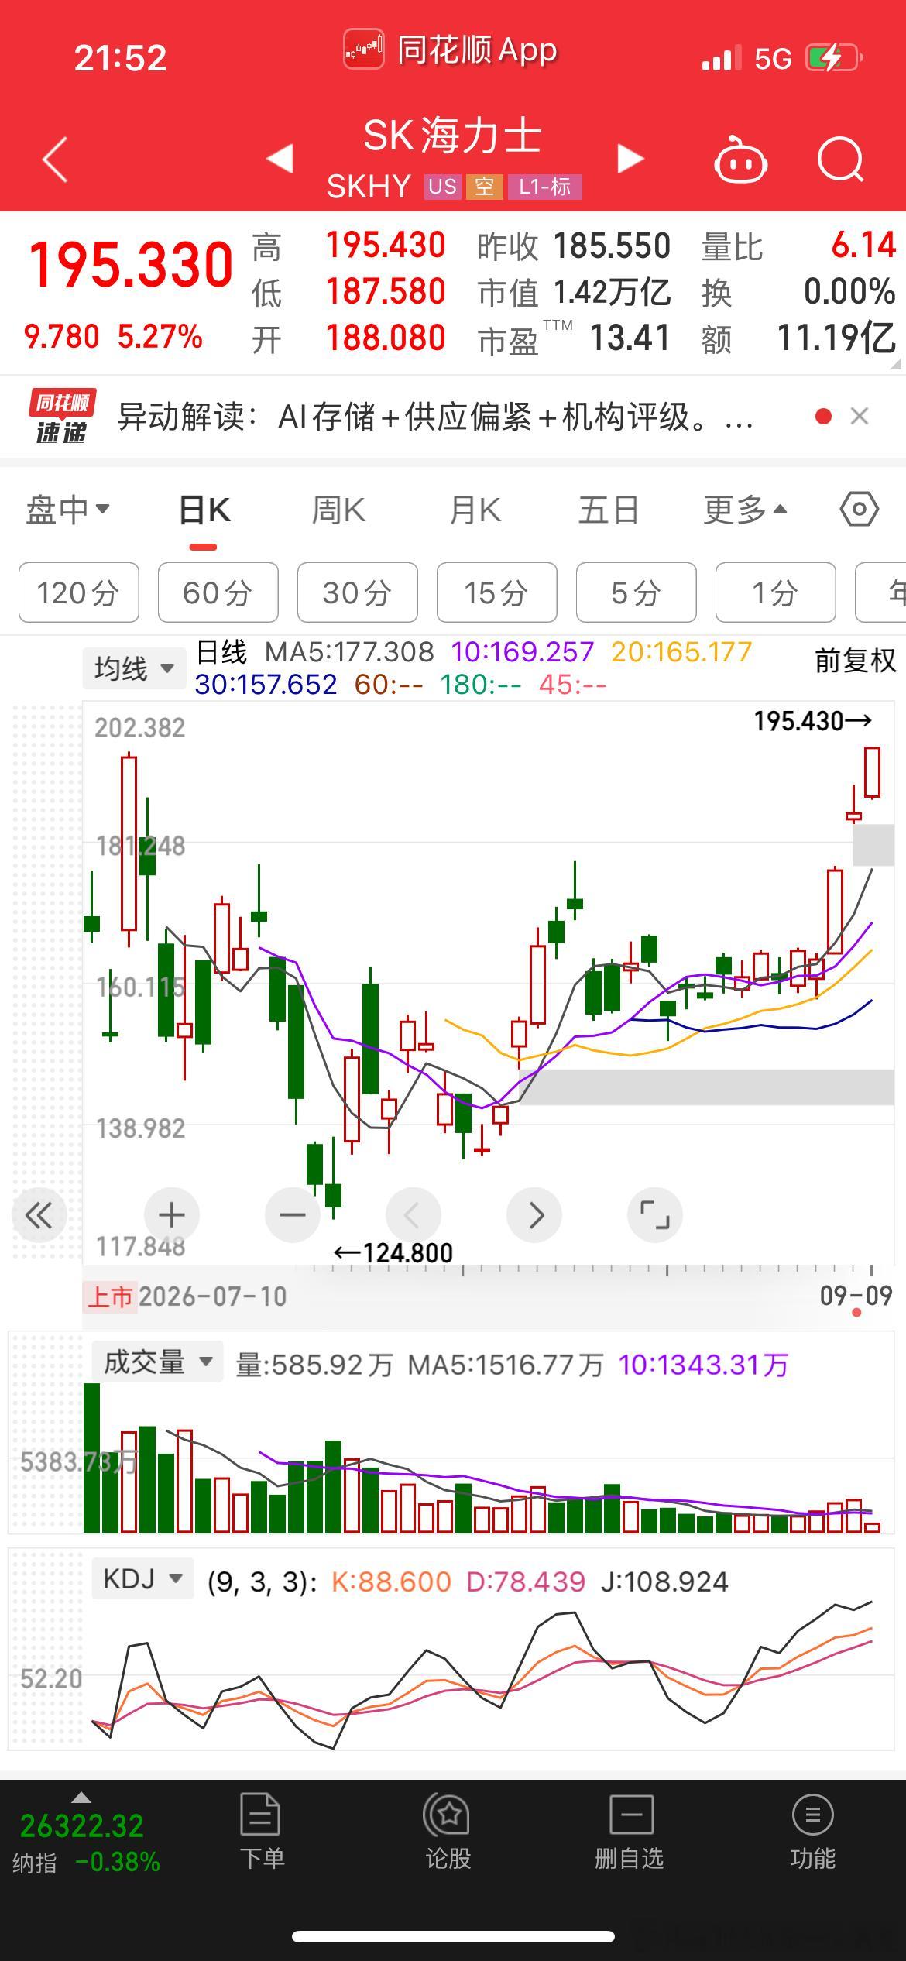
Task: Choose 60分 period button
Action: coord(218,592)
